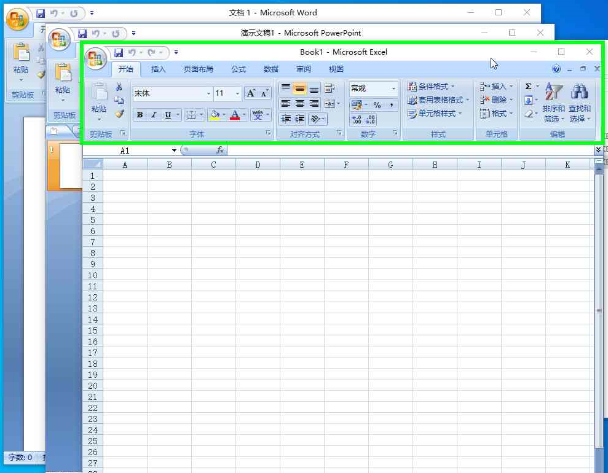Save the Excel workbook from quick access toolbar
Screen dimensions: 608x473
pyautogui.click(x=119, y=52)
